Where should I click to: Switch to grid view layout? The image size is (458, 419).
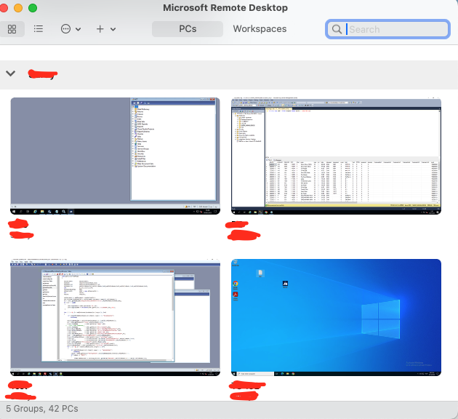click(x=12, y=29)
